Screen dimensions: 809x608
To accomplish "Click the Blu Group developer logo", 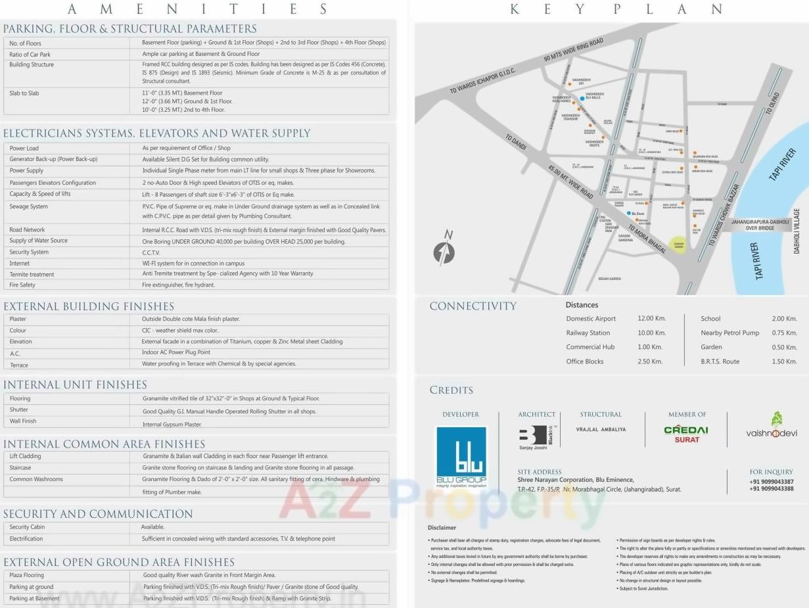I will [460, 454].
